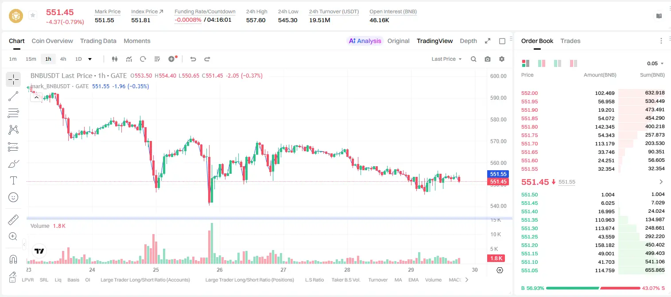The image size is (671, 297).
Task: Click the AI Analysis button
Action: pyautogui.click(x=365, y=41)
